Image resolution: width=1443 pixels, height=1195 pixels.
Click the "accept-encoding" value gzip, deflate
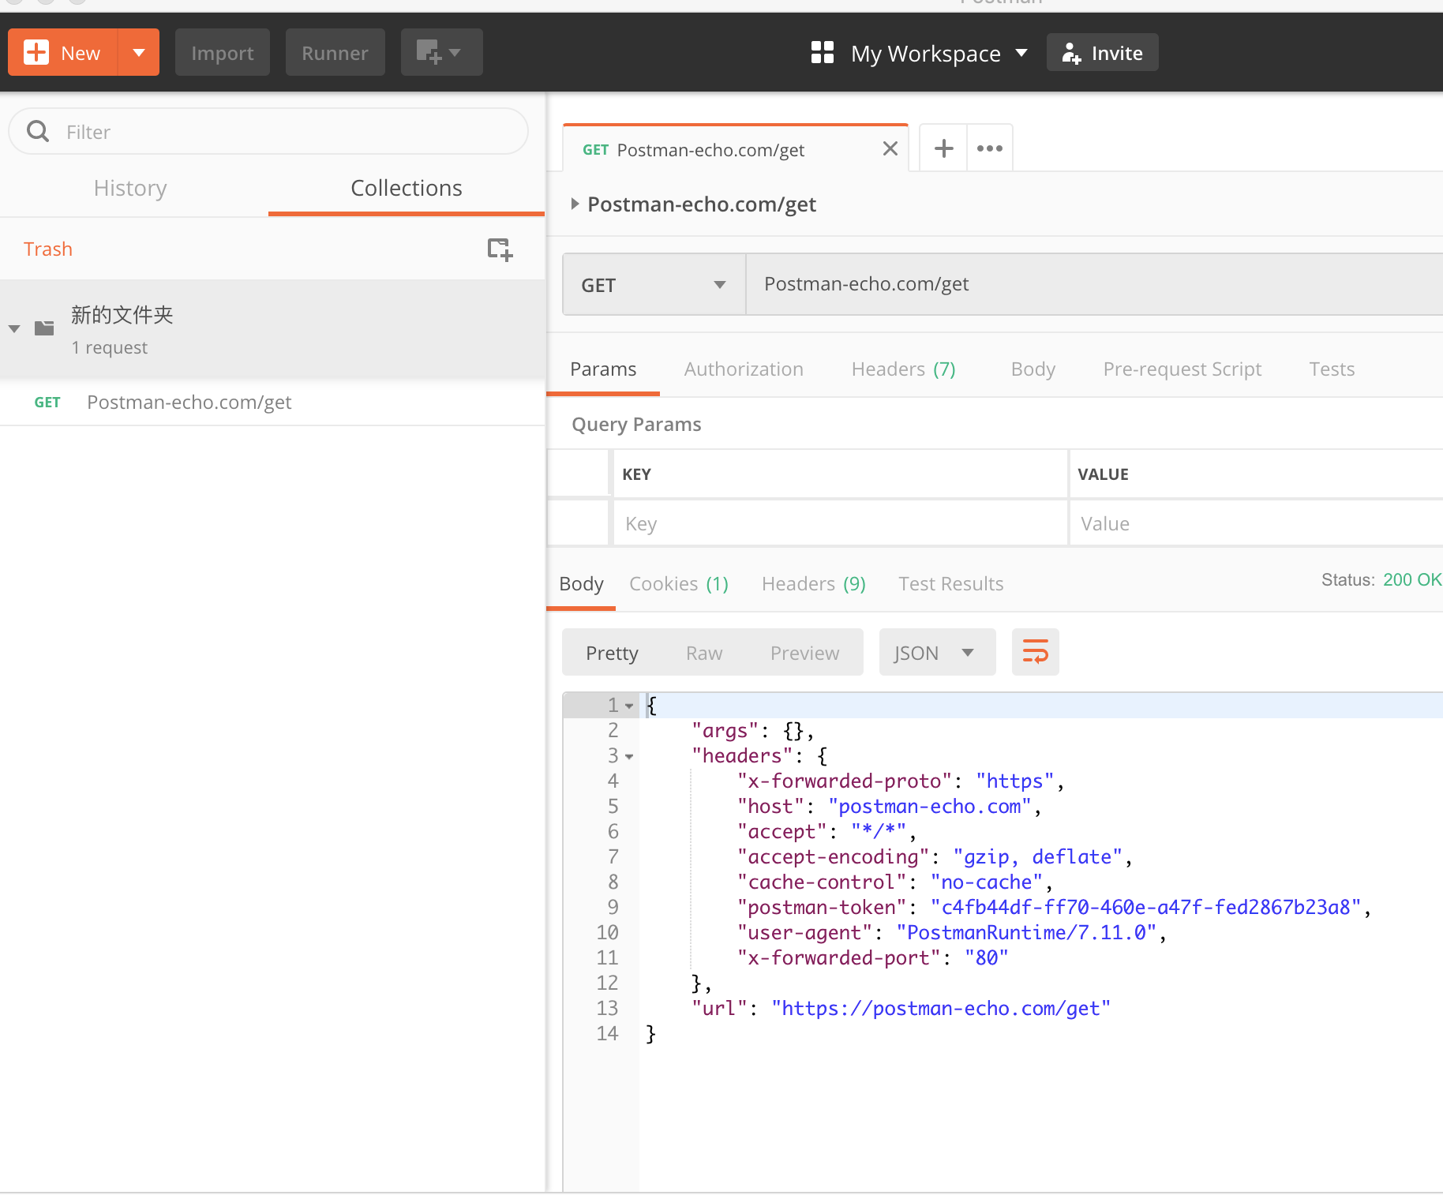[1038, 856]
